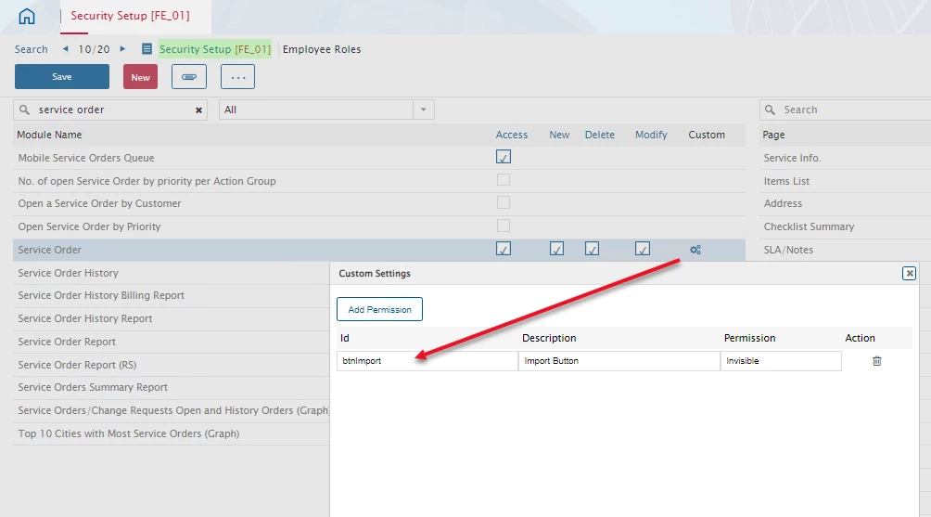Click the magnifier icon in module search
The height and width of the screenshot is (517, 931).
pos(24,110)
